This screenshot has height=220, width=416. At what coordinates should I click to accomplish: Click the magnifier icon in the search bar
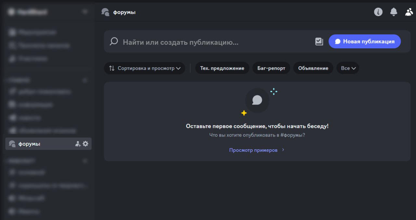(113, 41)
